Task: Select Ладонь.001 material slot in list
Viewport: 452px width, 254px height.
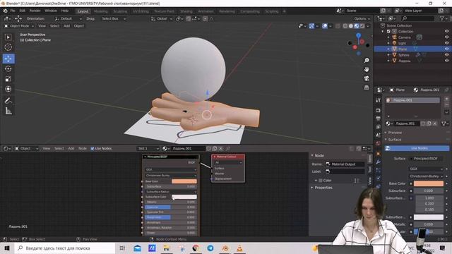Action: pos(412,100)
